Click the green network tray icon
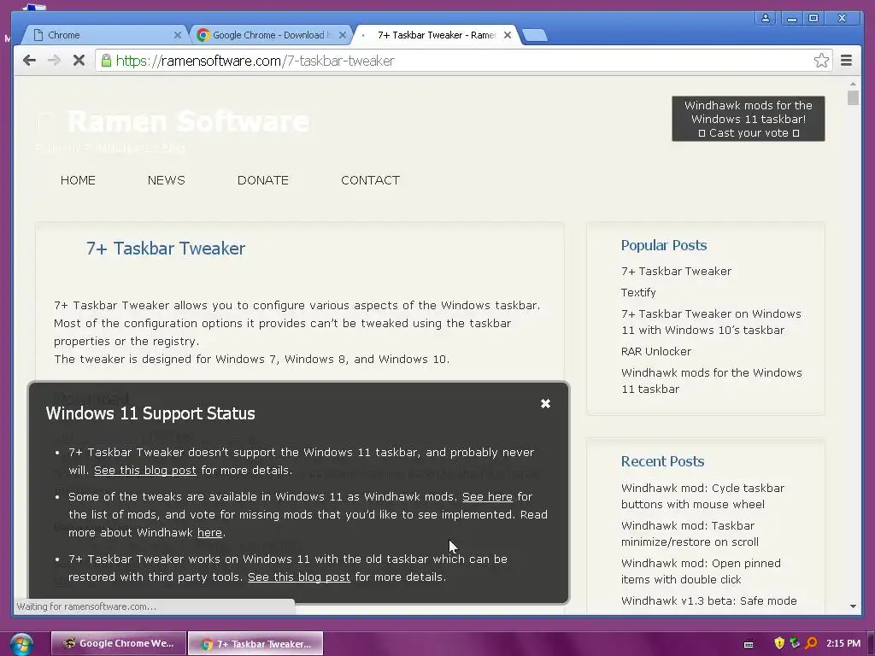Image resolution: width=875 pixels, height=656 pixels. coord(795,643)
